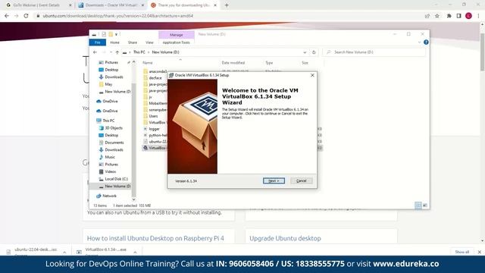Share this page icon in address bar
The width and height of the screenshot is (485, 273).
click(x=427, y=16)
